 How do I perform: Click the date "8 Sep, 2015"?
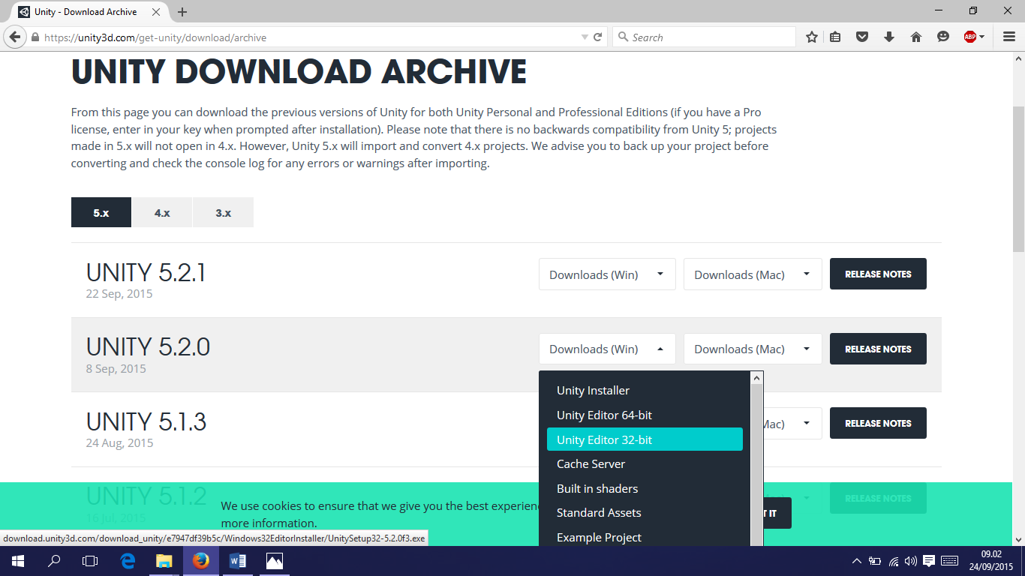[116, 369]
